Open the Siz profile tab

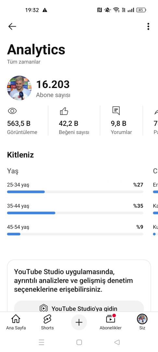142,322
